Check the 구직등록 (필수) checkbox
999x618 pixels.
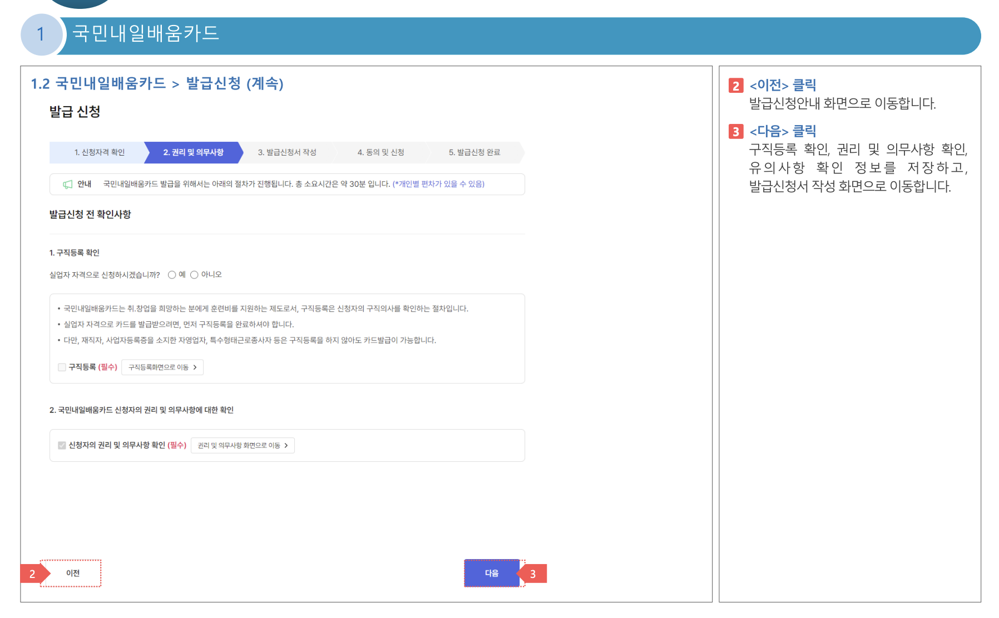tap(61, 367)
